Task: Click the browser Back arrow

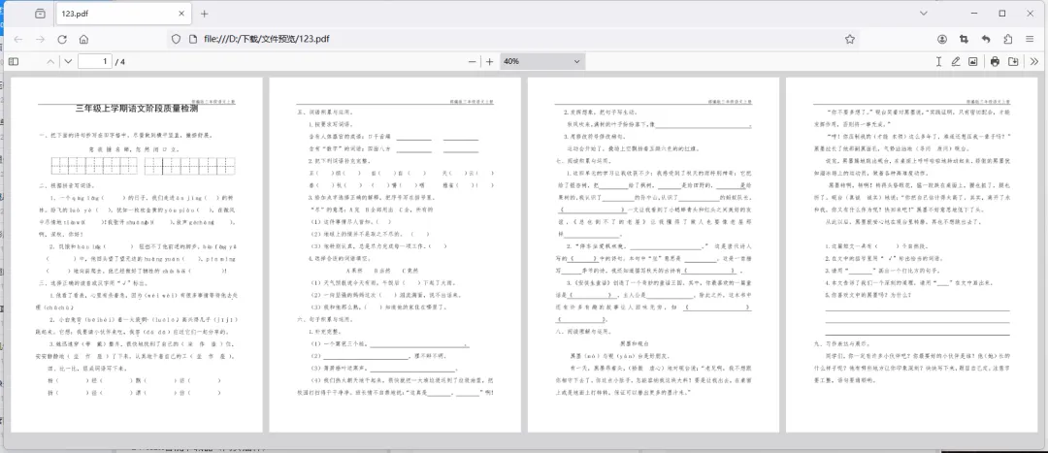Action: click(x=18, y=40)
